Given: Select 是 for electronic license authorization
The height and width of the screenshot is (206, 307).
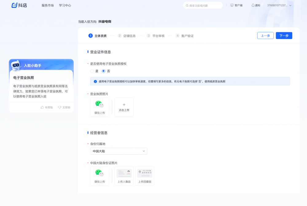Looking at the screenshot, I should pyautogui.click(x=92, y=71).
